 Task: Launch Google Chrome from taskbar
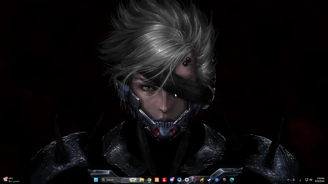pos(149,180)
